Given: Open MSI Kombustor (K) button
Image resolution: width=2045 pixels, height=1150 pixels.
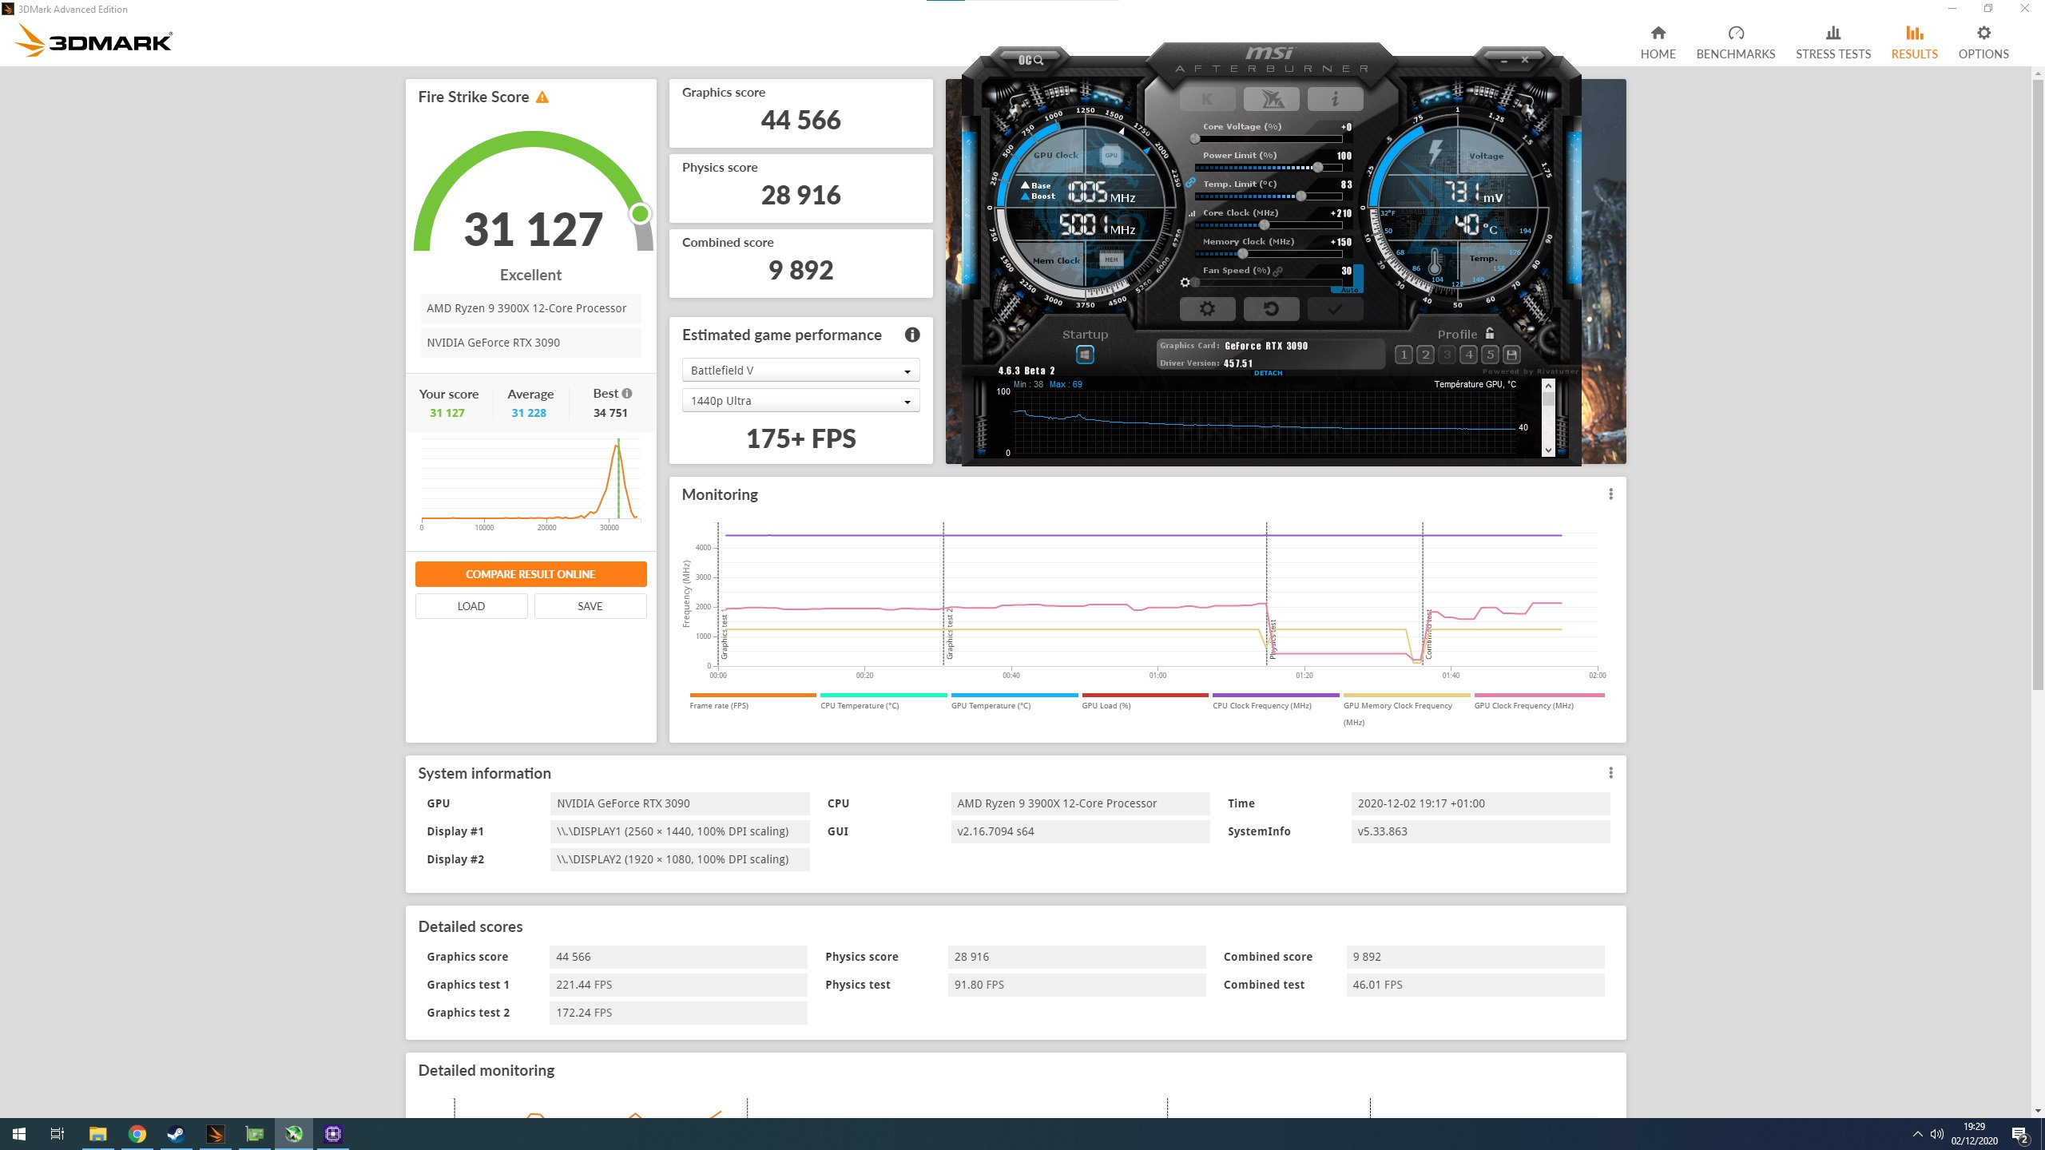Looking at the screenshot, I should (1207, 99).
